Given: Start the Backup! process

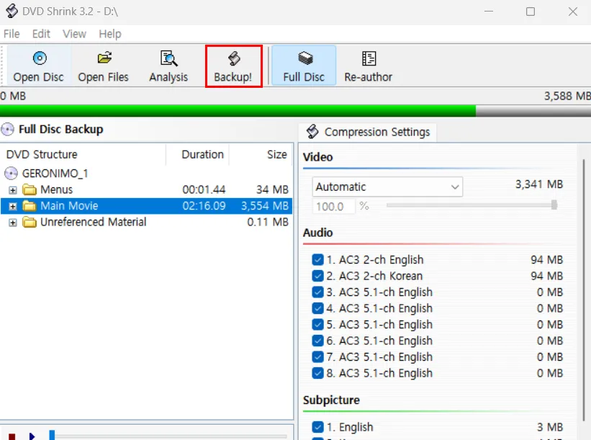Looking at the screenshot, I should [x=234, y=66].
